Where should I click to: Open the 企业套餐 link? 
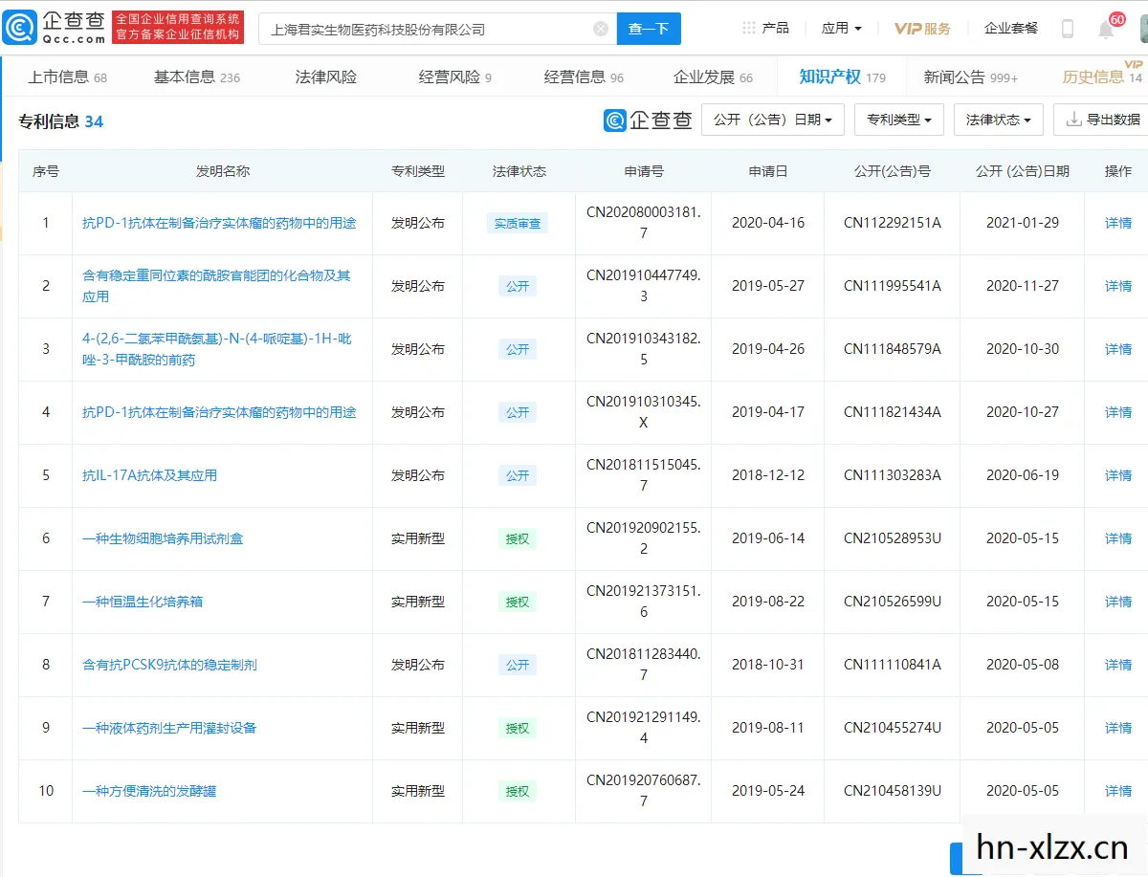click(1011, 29)
